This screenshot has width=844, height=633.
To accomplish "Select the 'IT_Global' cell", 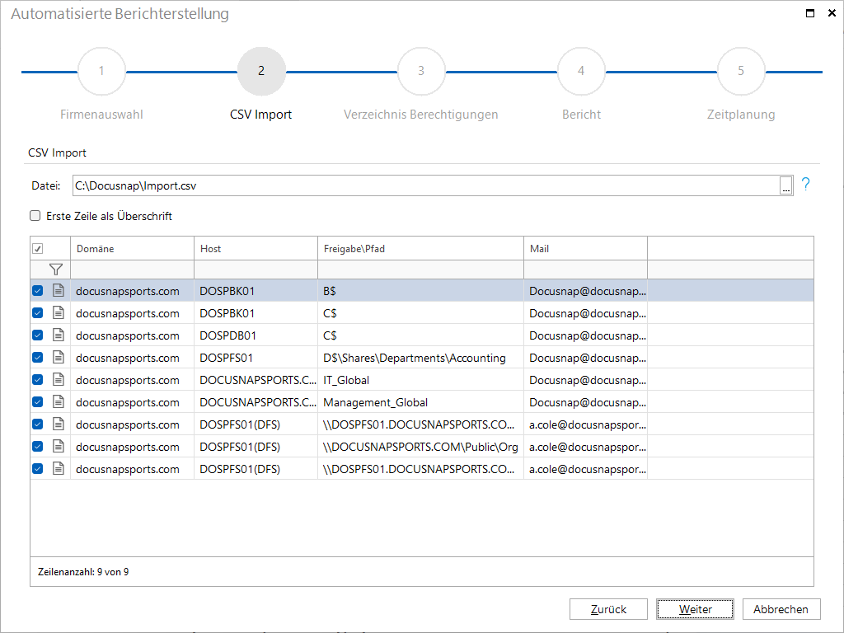I will 420,379.
